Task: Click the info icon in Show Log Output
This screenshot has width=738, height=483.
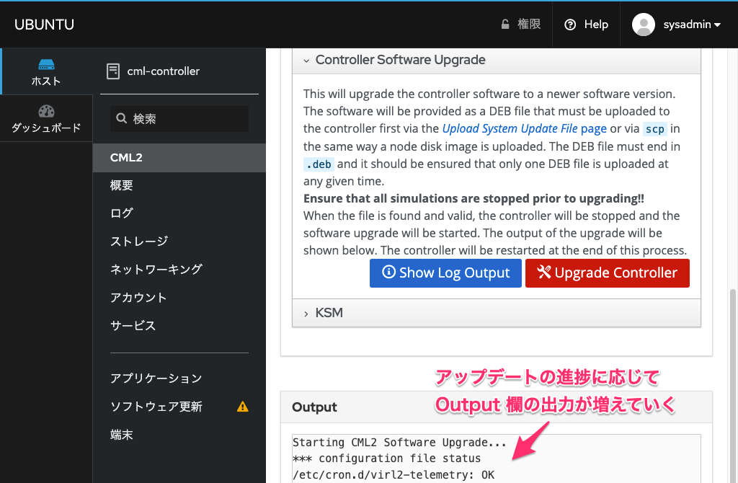Action: pos(388,272)
